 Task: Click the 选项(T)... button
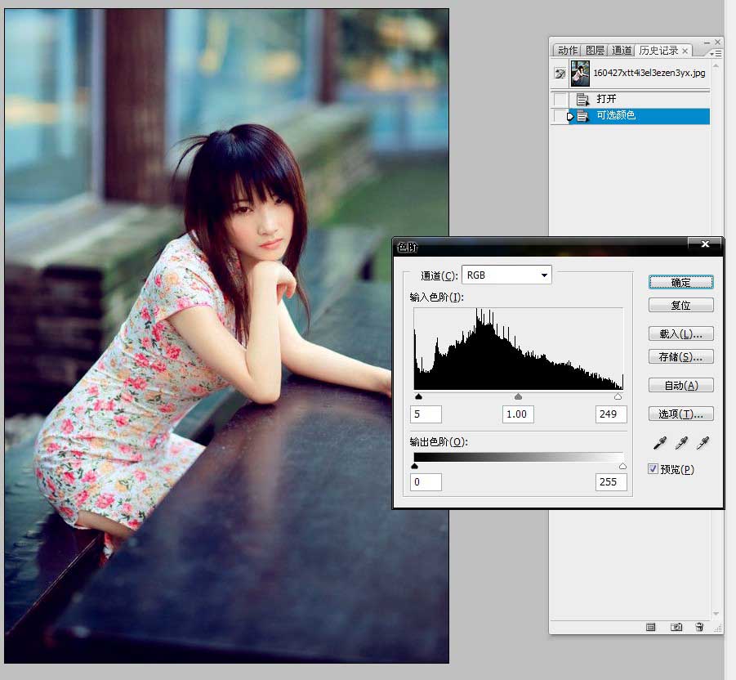coord(680,414)
